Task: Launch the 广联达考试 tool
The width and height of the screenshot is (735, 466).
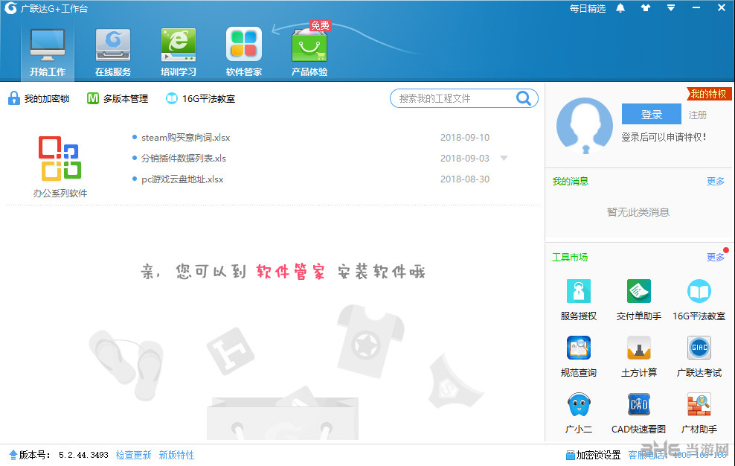Action: [699, 357]
